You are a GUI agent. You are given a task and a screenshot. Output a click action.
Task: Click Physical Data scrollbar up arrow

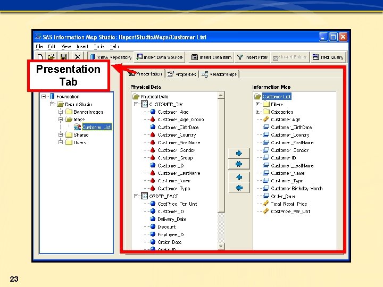(221, 95)
